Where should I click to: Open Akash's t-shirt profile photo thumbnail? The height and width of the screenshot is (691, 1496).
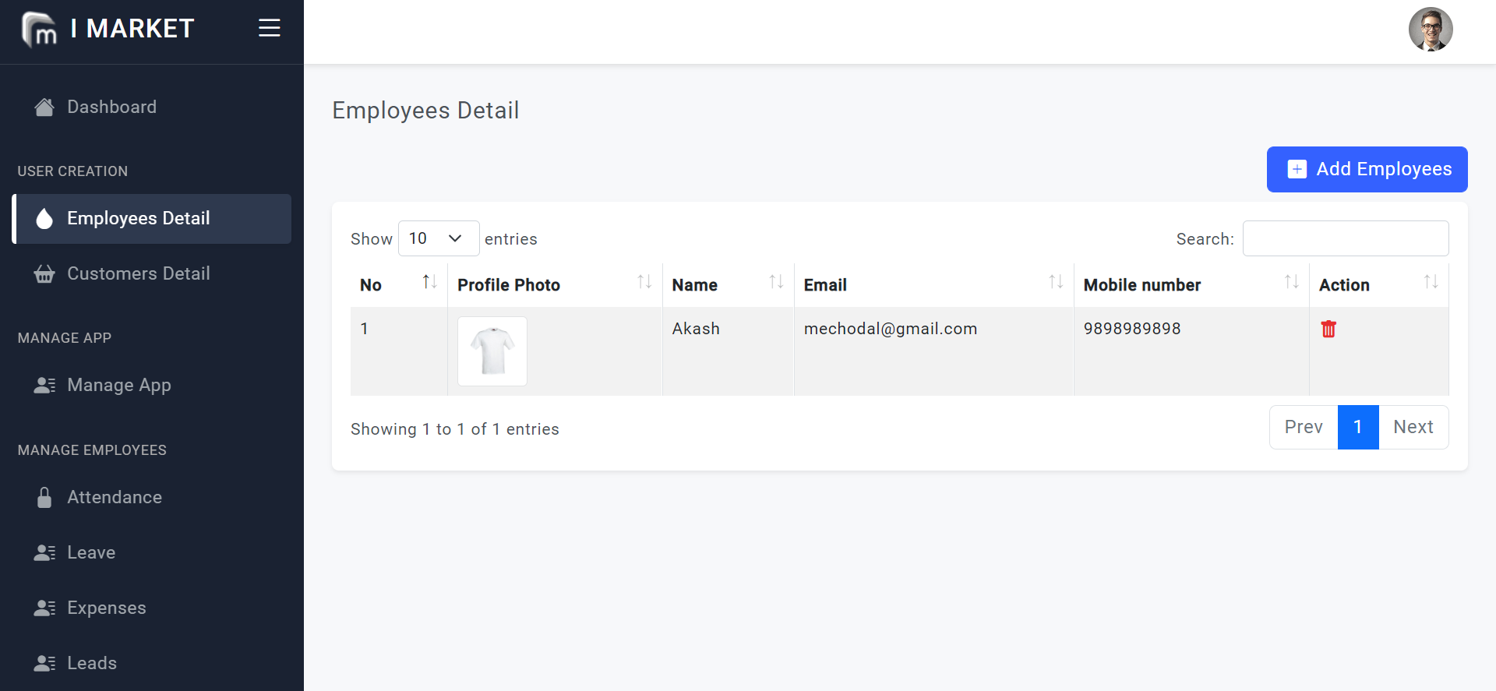click(492, 351)
